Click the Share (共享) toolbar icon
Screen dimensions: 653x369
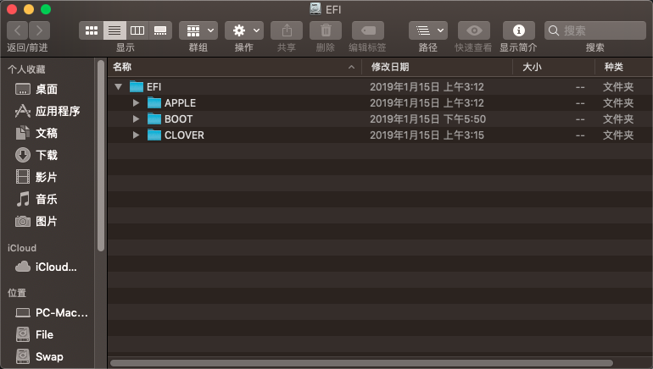287,30
